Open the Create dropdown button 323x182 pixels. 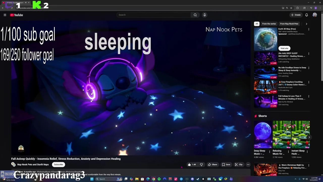click(296, 15)
